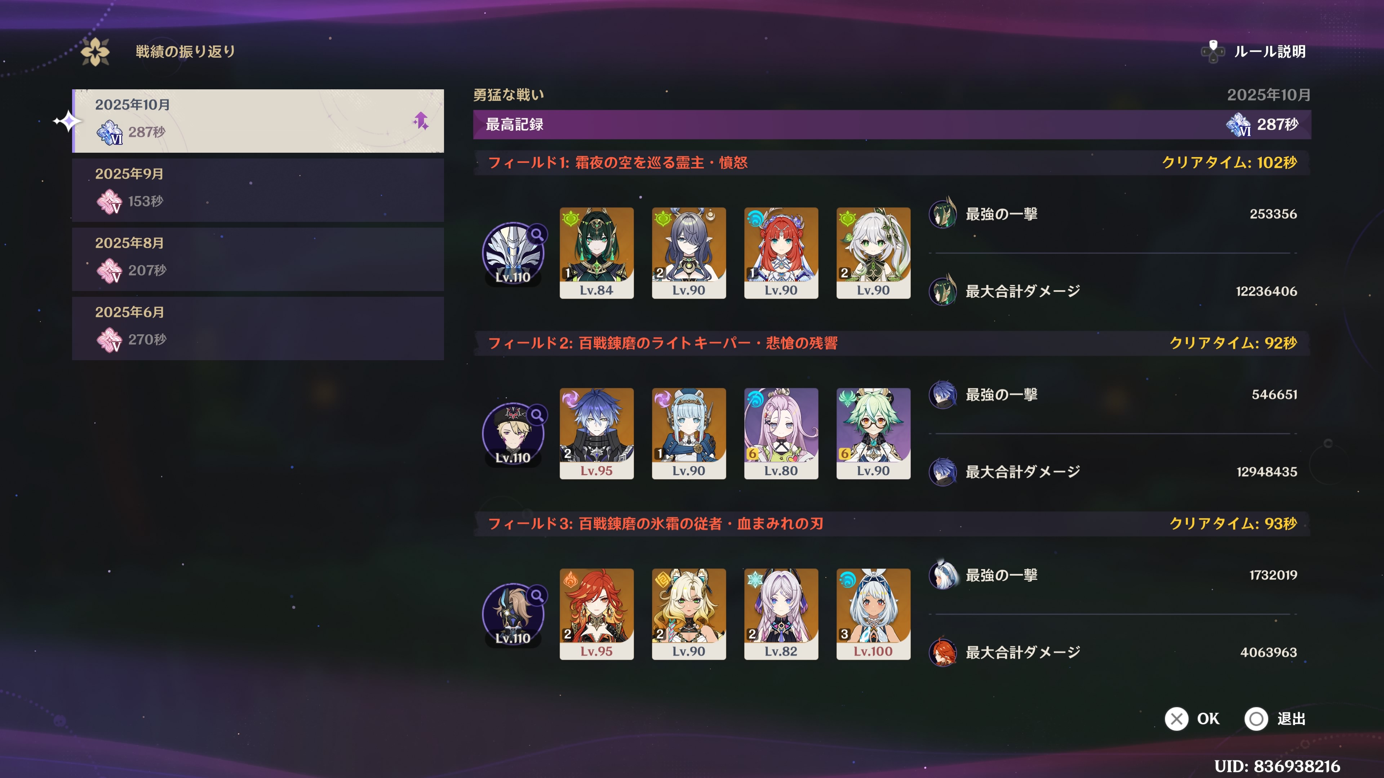Select the Lv.80 pink-haired character card

[781, 433]
